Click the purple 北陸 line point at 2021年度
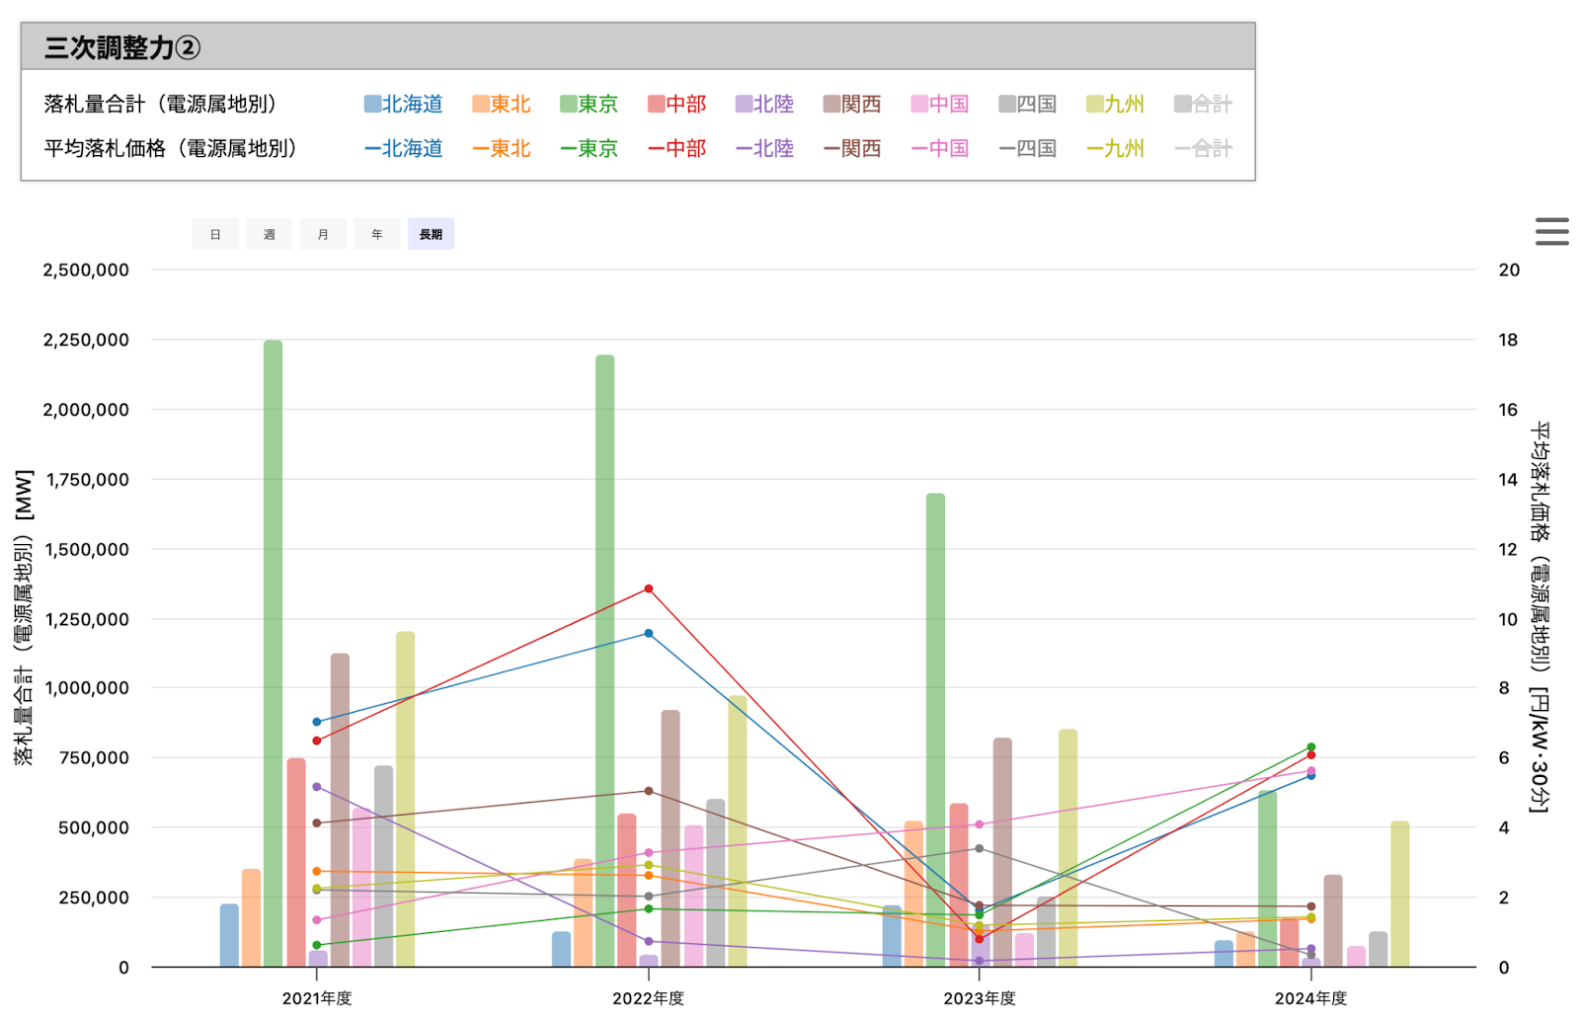 (317, 787)
